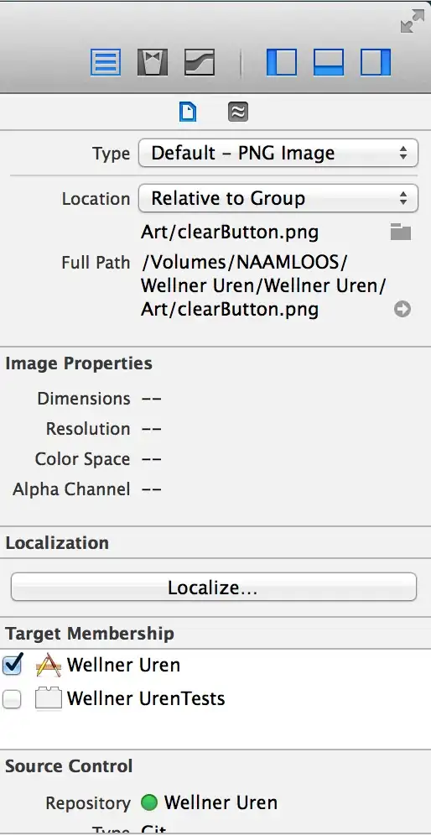Show the Quick Help inspector tab
Image resolution: width=431 pixels, height=836 pixels.
238,112
